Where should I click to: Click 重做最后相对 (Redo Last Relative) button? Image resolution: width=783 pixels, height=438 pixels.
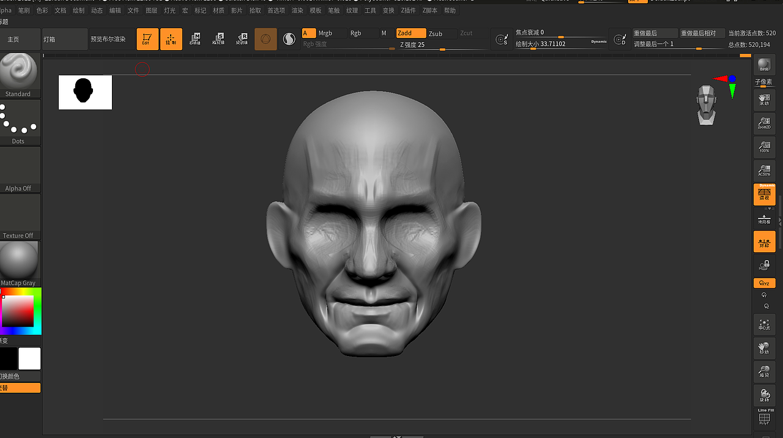(702, 33)
